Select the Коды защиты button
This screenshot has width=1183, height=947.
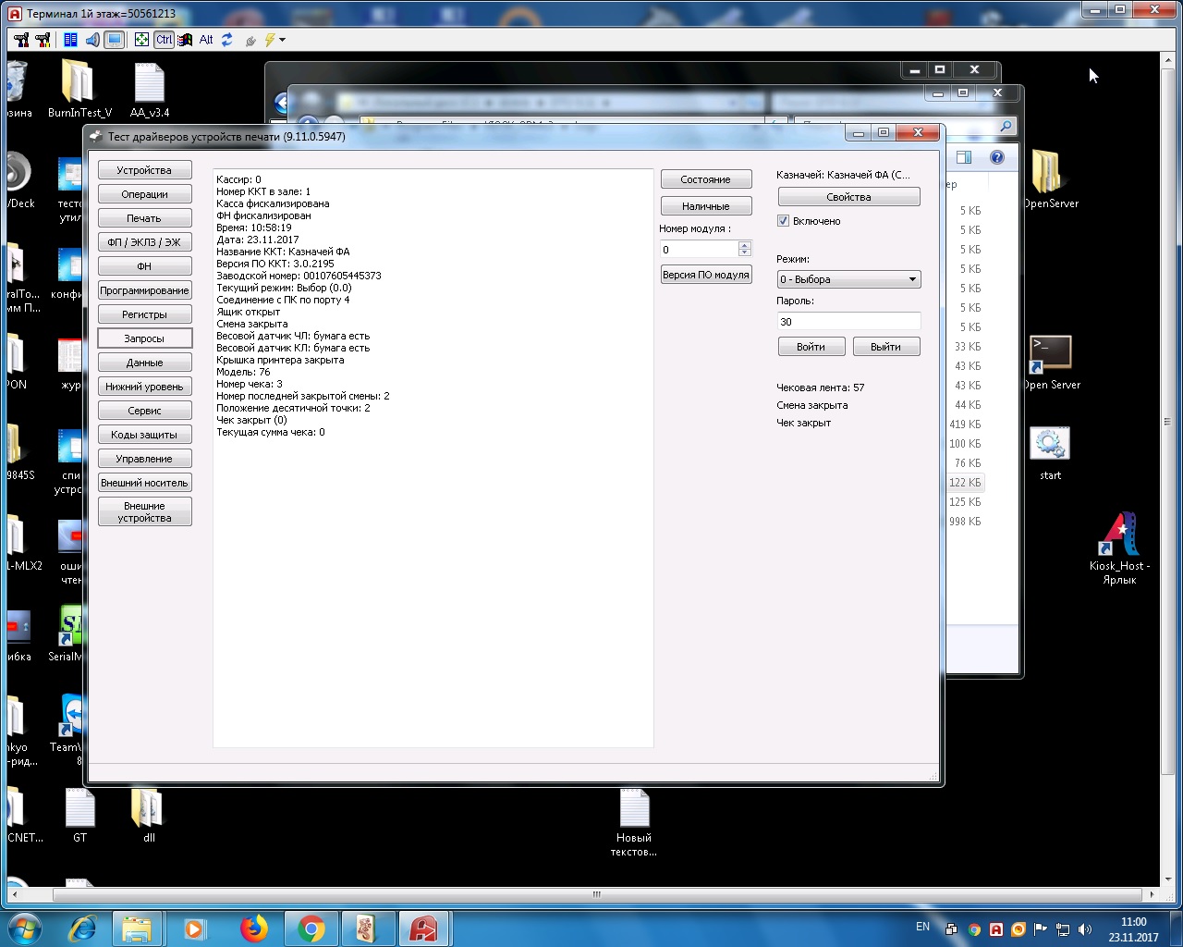(144, 435)
